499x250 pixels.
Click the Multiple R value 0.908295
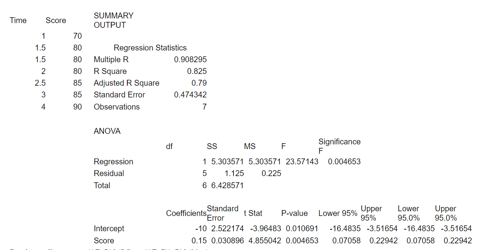click(x=190, y=59)
